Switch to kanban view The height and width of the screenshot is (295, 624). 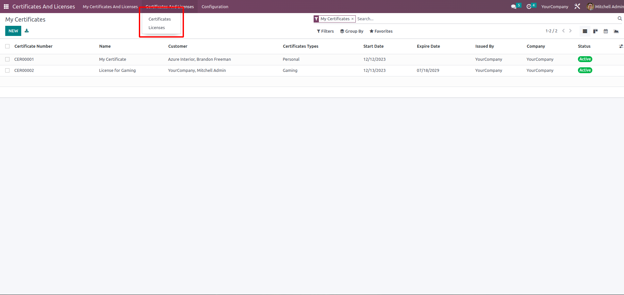click(x=595, y=31)
